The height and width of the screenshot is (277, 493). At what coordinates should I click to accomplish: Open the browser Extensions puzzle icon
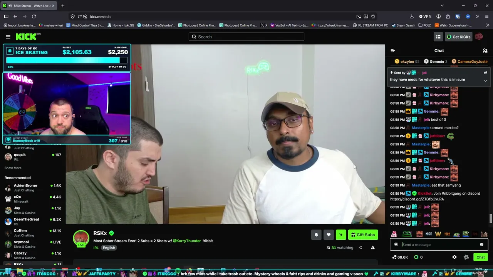pyautogui.click(x=448, y=17)
